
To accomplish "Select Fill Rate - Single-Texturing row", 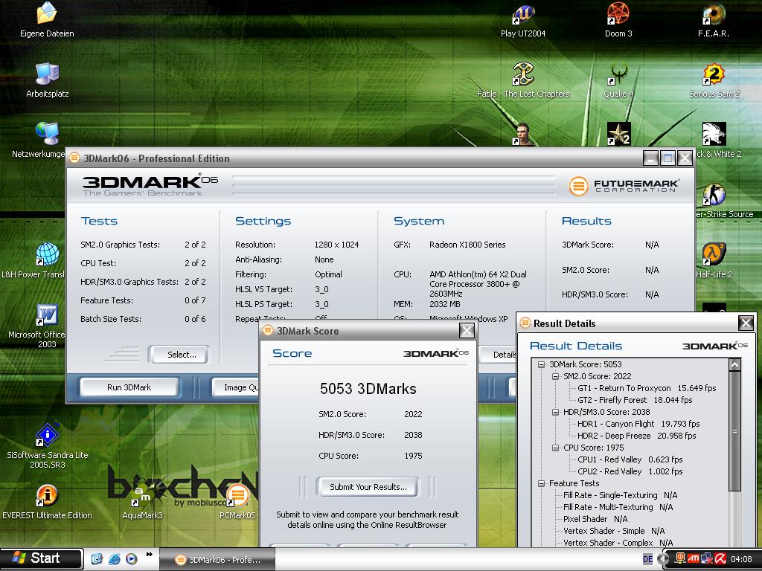I will [x=620, y=495].
